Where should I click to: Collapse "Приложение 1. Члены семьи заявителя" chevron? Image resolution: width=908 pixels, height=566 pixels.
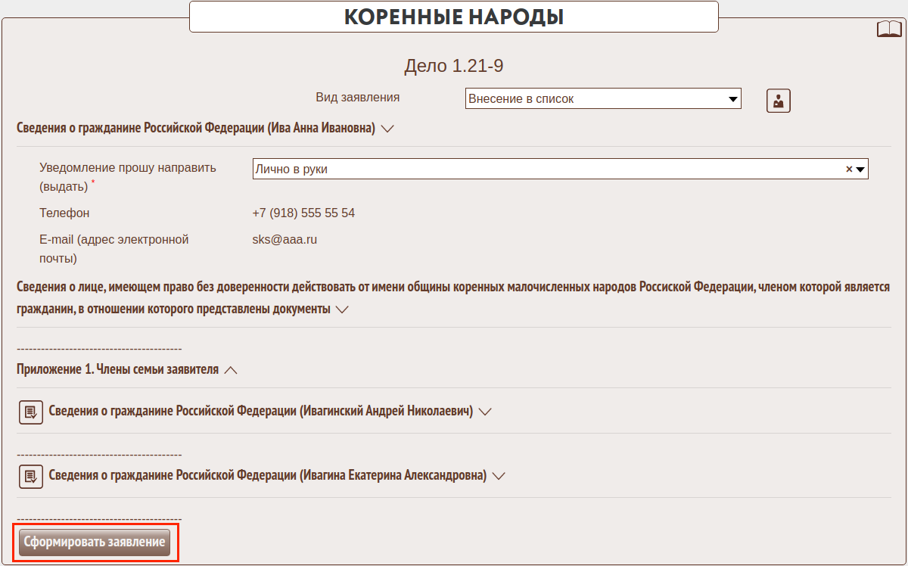pos(231,370)
